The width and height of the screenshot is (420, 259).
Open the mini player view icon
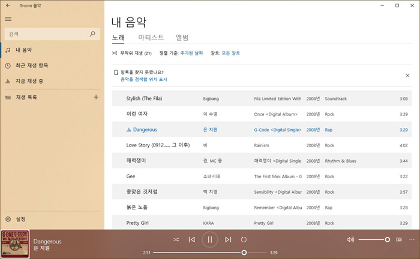399,240
